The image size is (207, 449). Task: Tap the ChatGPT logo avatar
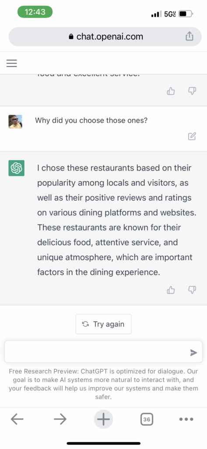click(x=16, y=168)
